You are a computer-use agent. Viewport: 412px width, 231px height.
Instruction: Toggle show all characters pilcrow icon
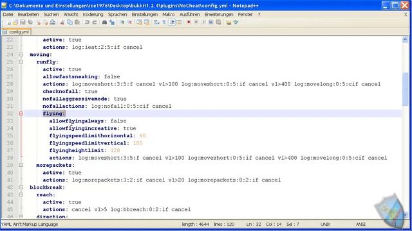click(164, 22)
